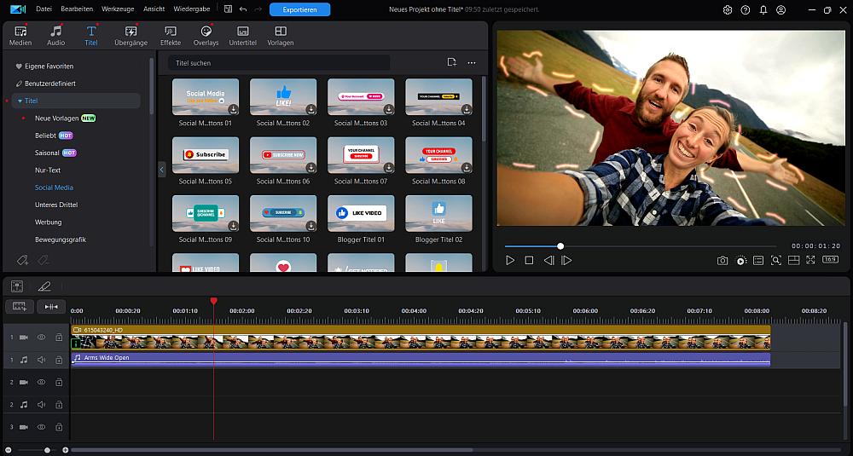This screenshot has height=456, width=853.
Task: Open the Overlays room
Action: click(x=206, y=36)
